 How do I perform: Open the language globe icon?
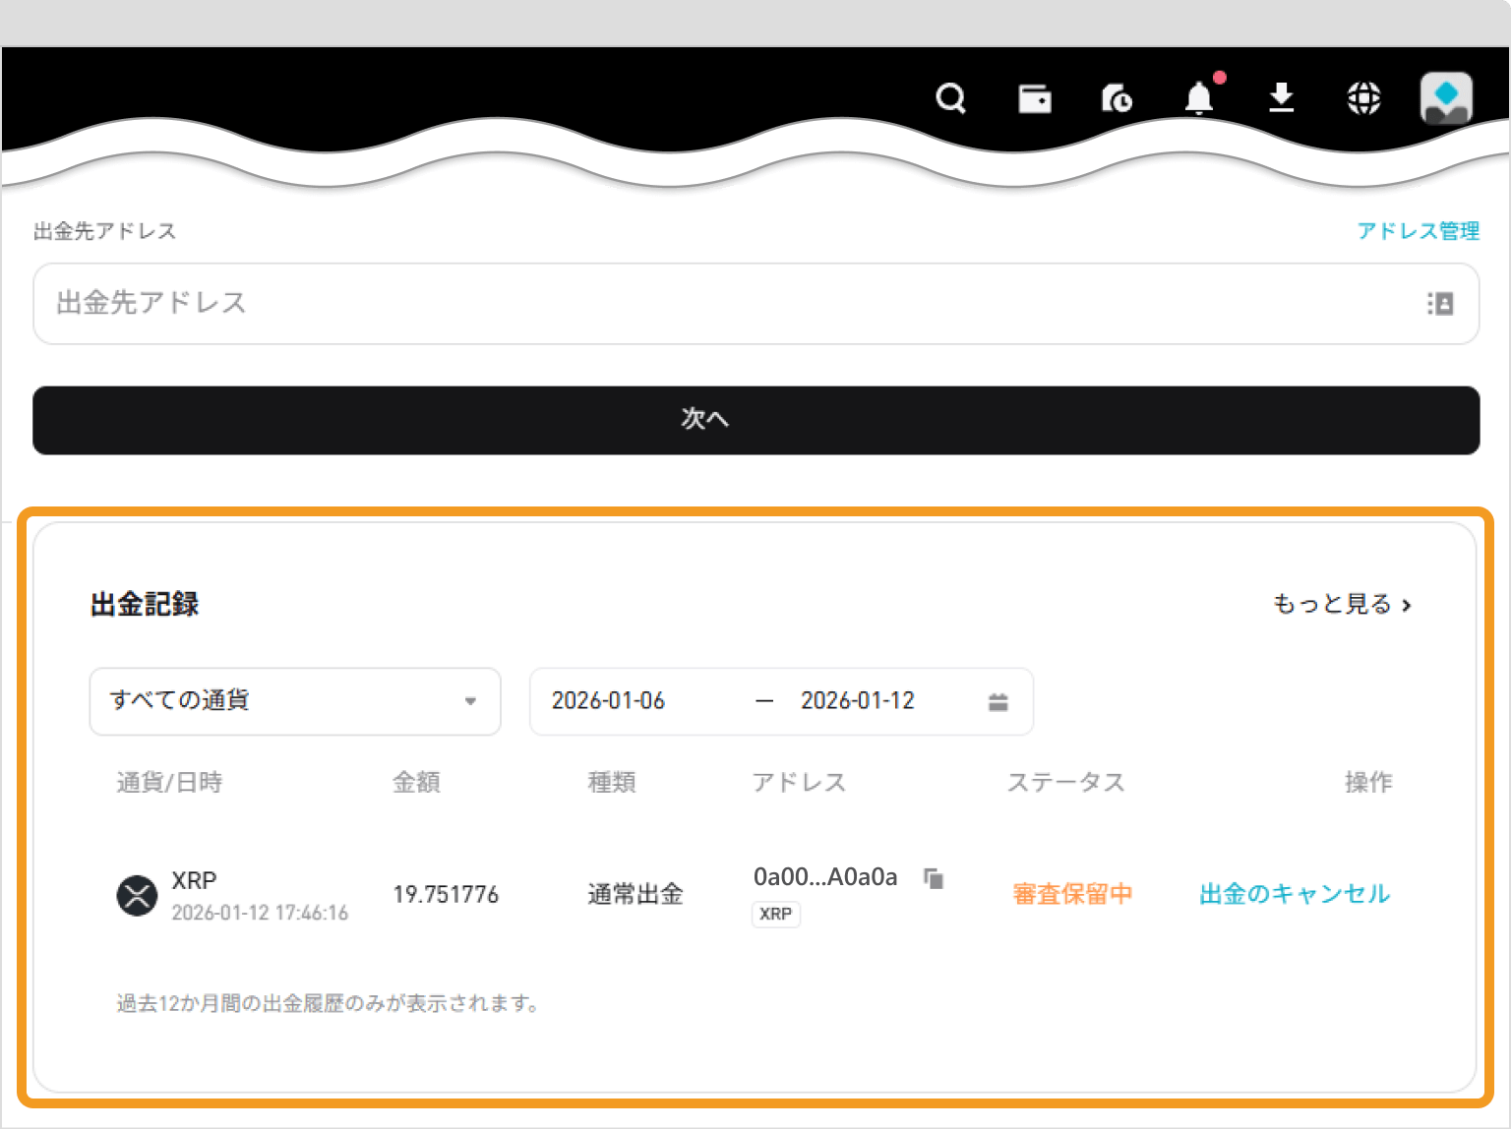coord(1362,98)
